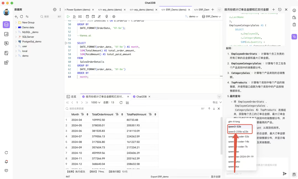Screen dimensions: 298x179
Task: Open the notification bell in sidebar
Action: point(6,162)
